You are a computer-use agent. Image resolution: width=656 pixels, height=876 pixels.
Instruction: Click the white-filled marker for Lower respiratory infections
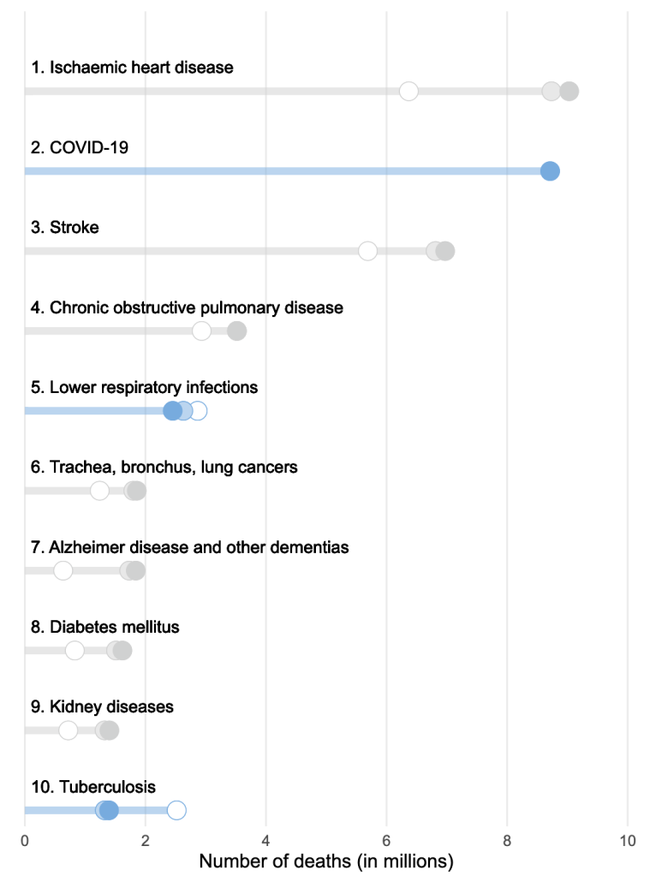[x=199, y=411]
